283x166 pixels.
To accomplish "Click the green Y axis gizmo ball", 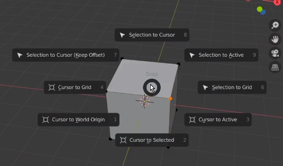I will (x=260, y=9).
